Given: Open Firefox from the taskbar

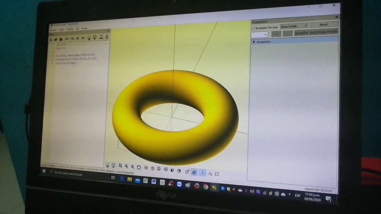Looking at the screenshot, I should (196, 186).
